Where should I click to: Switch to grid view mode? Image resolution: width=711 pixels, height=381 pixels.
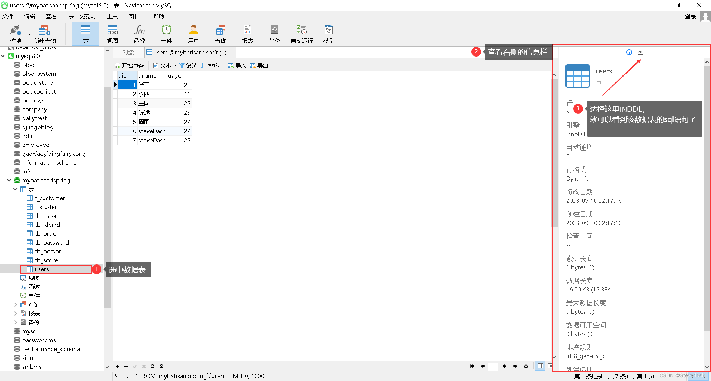pyautogui.click(x=541, y=366)
